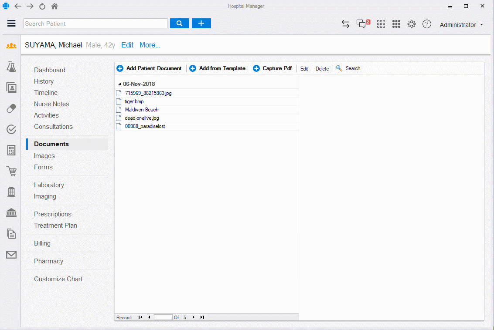
Task: Open the shopping cart sidebar icon
Action: [11, 171]
